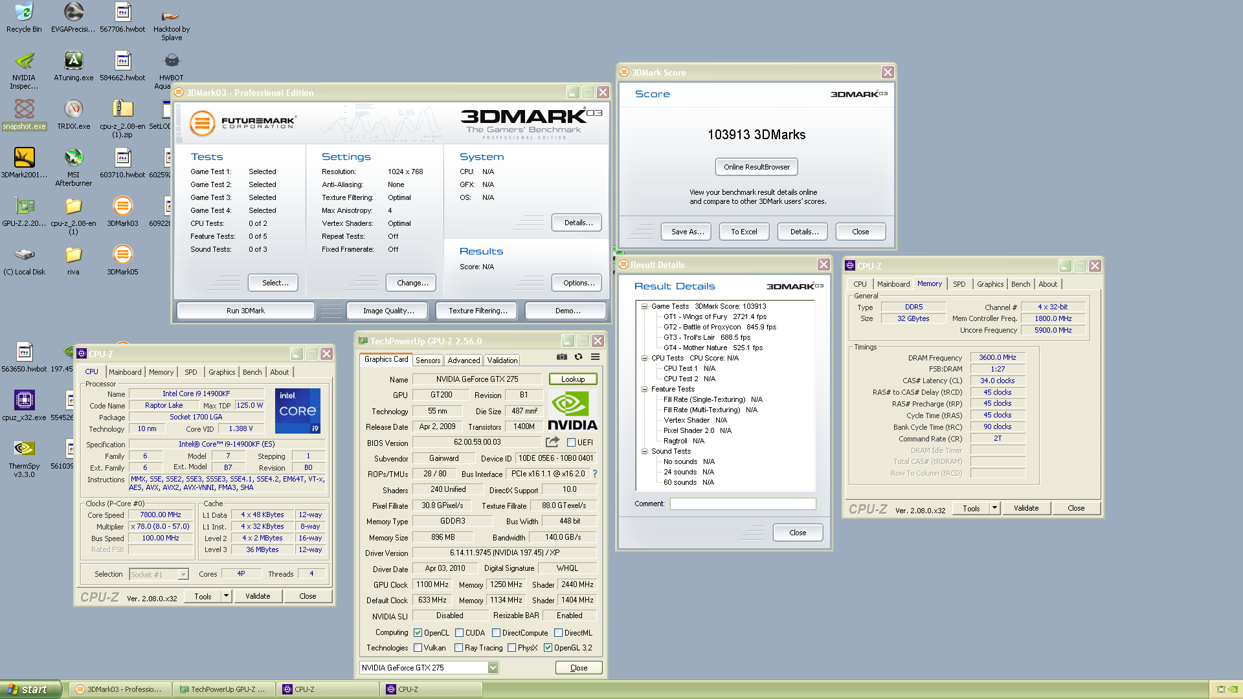Image resolution: width=1243 pixels, height=699 pixels.
Task: Click in the Comment input field
Action: point(743,504)
